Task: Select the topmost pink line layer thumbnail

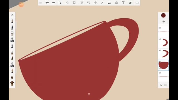Action: (164, 31)
